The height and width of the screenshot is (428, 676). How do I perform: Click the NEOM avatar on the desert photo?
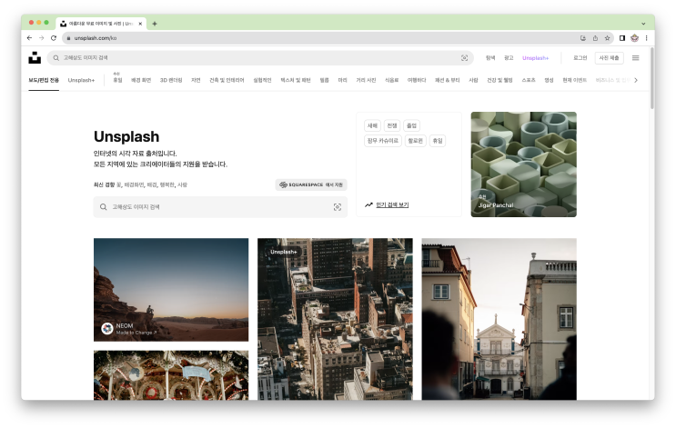click(x=107, y=329)
